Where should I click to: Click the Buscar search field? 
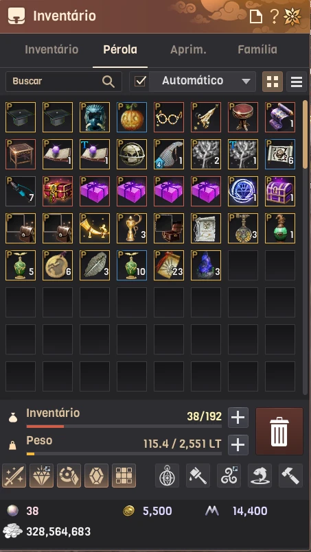pyautogui.click(x=63, y=82)
